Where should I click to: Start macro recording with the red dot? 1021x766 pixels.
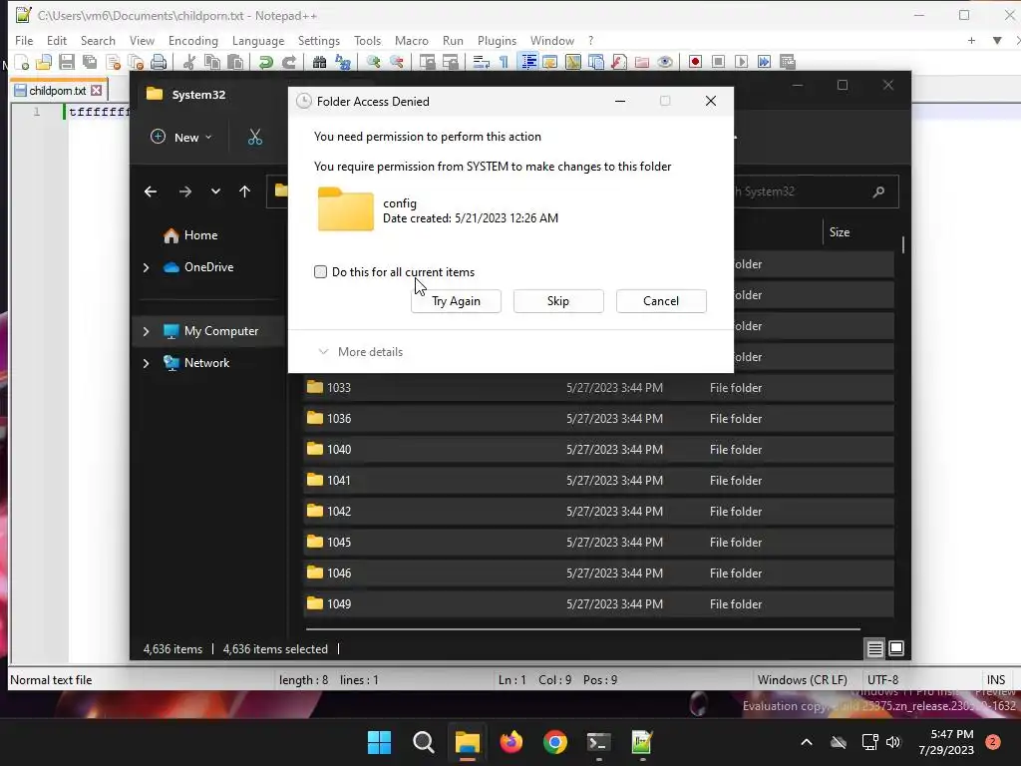695,62
